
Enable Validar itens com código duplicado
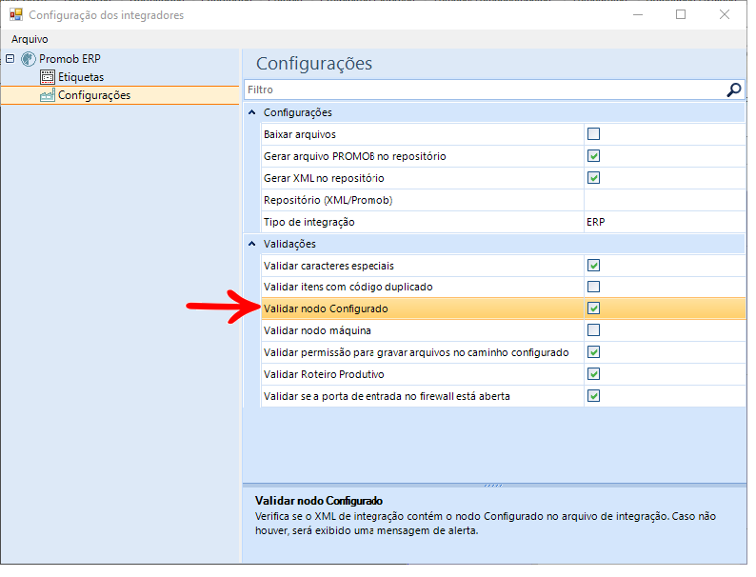click(593, 287)
